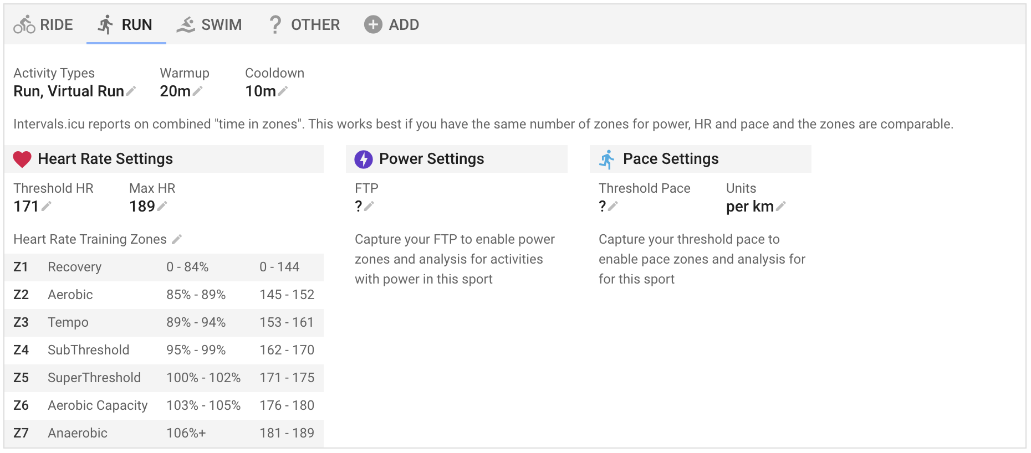
Task: Edit Threshold Pace pencil icon
Action: pyautogui.click(x=613, y=207)
